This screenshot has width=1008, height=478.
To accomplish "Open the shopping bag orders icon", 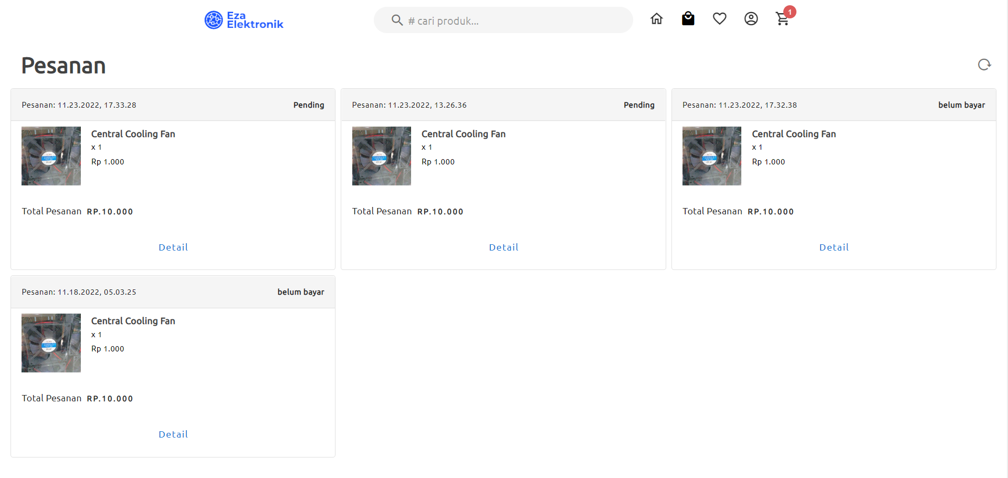I will click(x=688, y=19).
